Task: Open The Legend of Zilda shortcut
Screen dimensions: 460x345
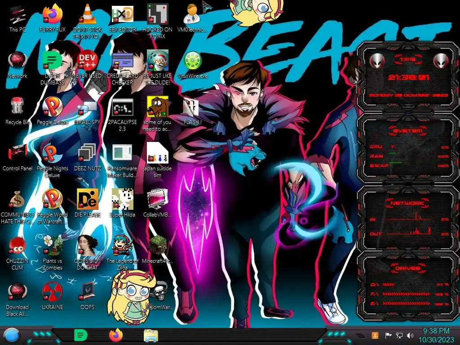Action: pos(122,245)
